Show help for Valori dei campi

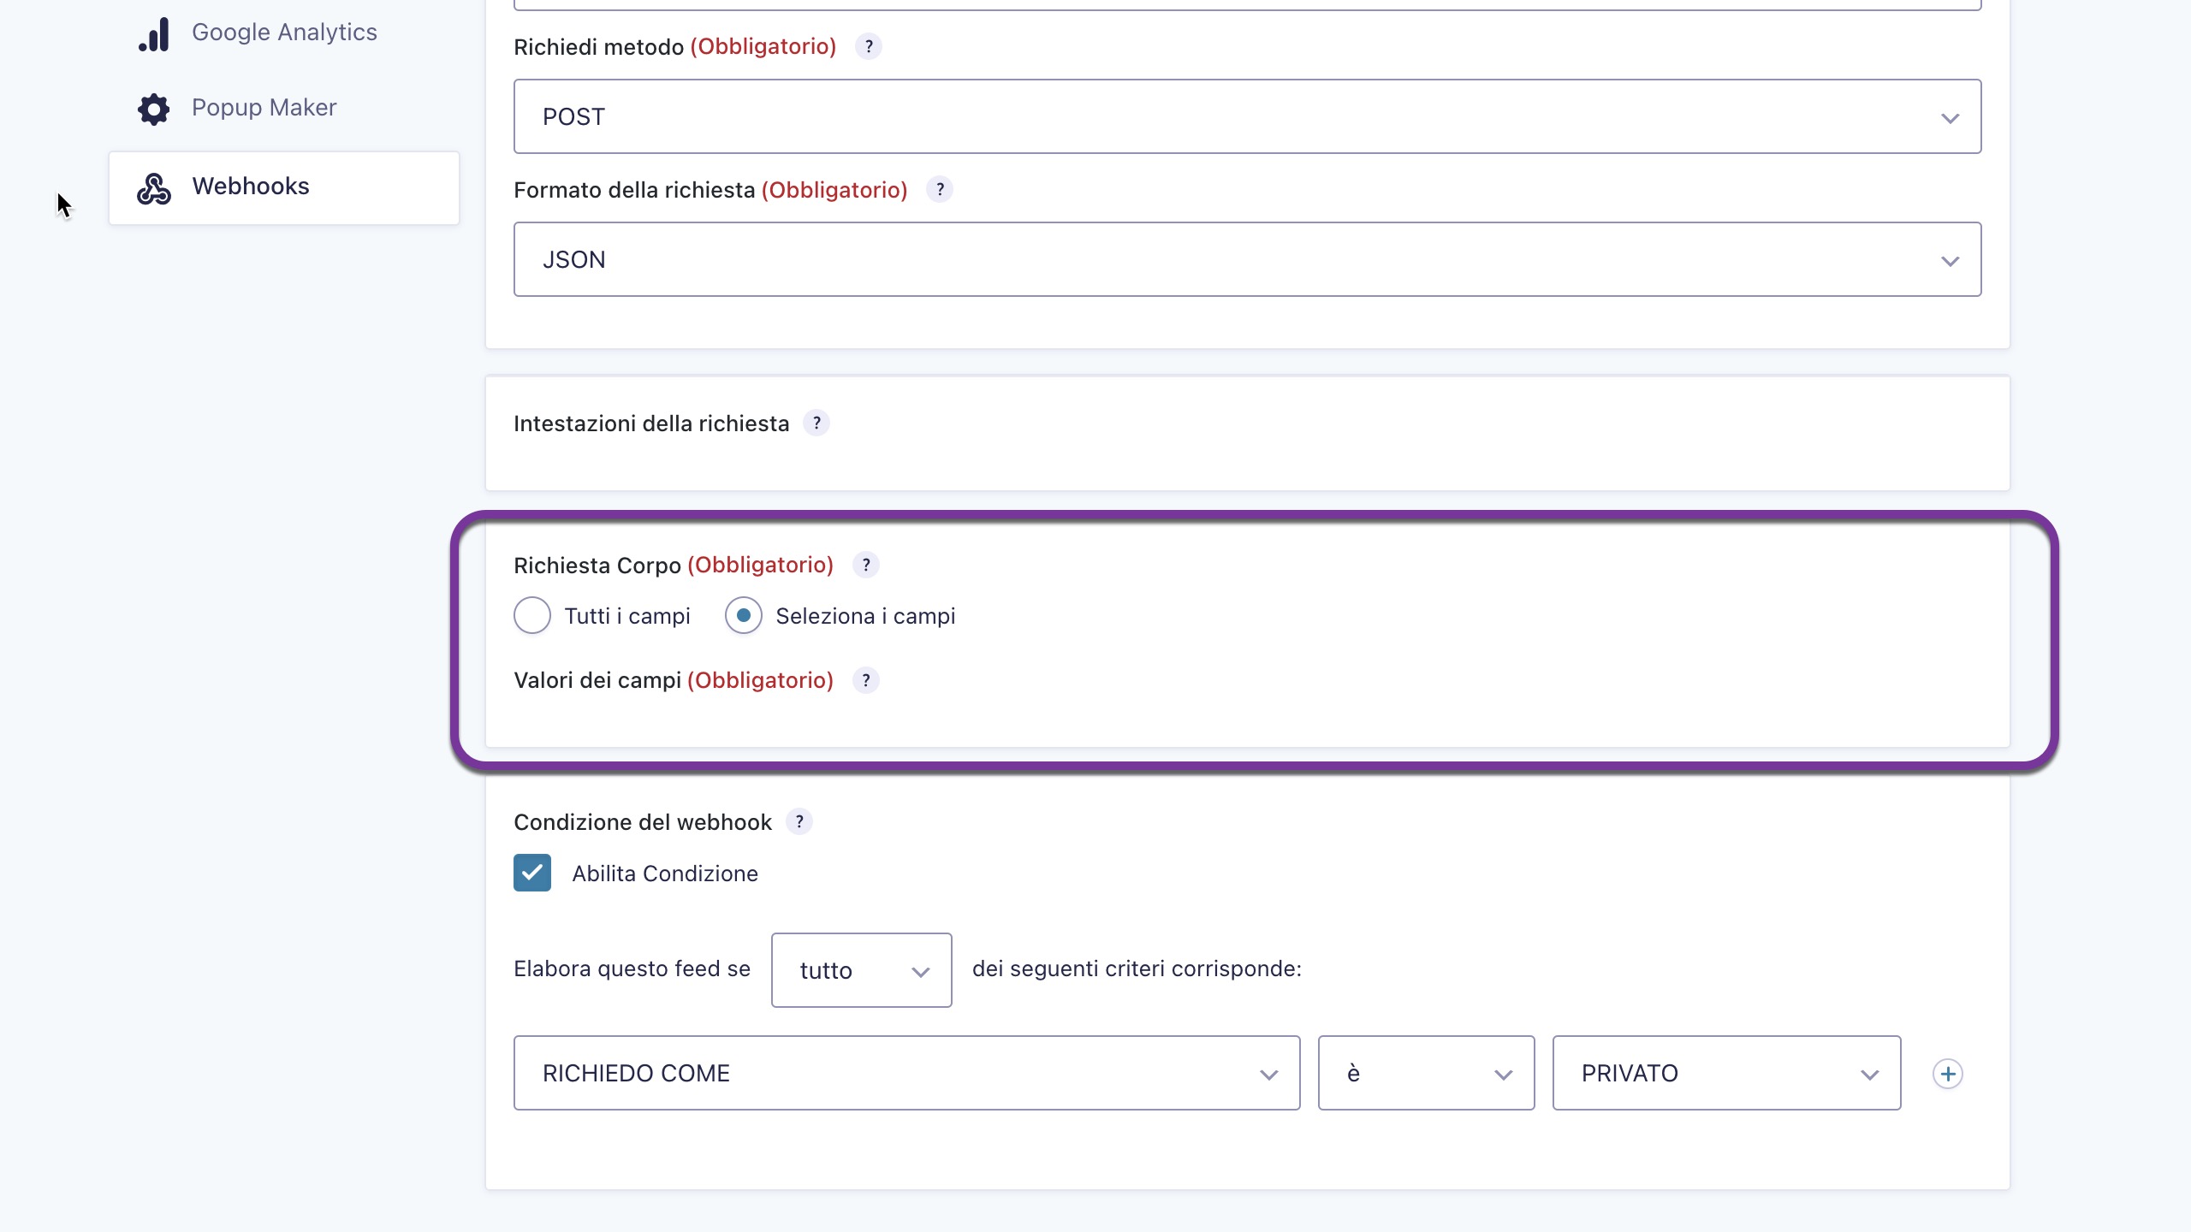coord(866,680)
